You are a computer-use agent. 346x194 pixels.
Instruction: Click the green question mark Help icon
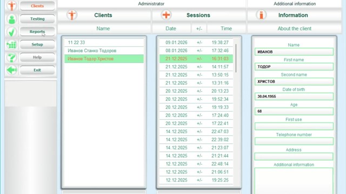click(12, 58)
